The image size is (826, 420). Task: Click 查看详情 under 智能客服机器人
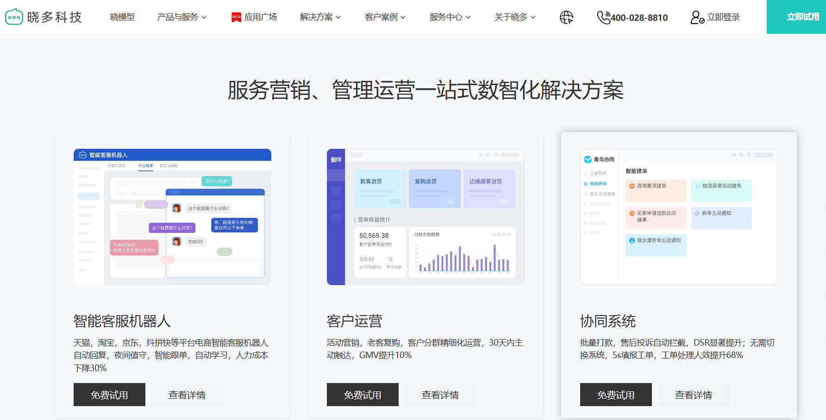187,395
